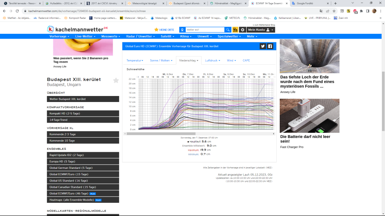
Task: Open the browser Extensions puzzle icon
Action: [361, 11]
